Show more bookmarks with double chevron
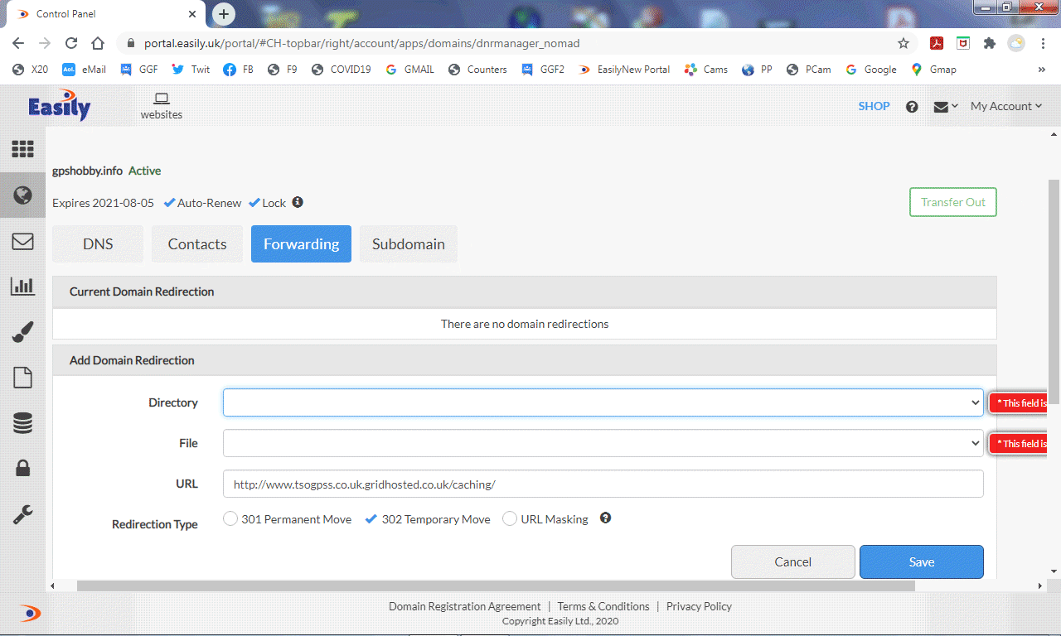Screen dimensions: 1061x636 (x=1042, y=70)
